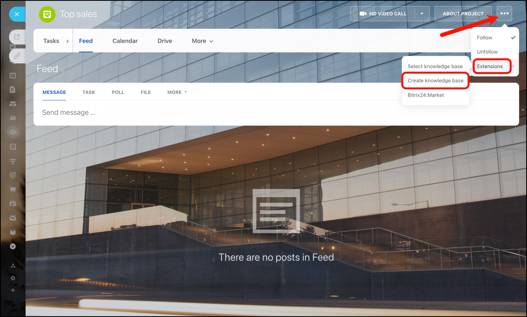Switch to the Tasks tab
This screenshot has width=527, height=317.
point(51,41)
